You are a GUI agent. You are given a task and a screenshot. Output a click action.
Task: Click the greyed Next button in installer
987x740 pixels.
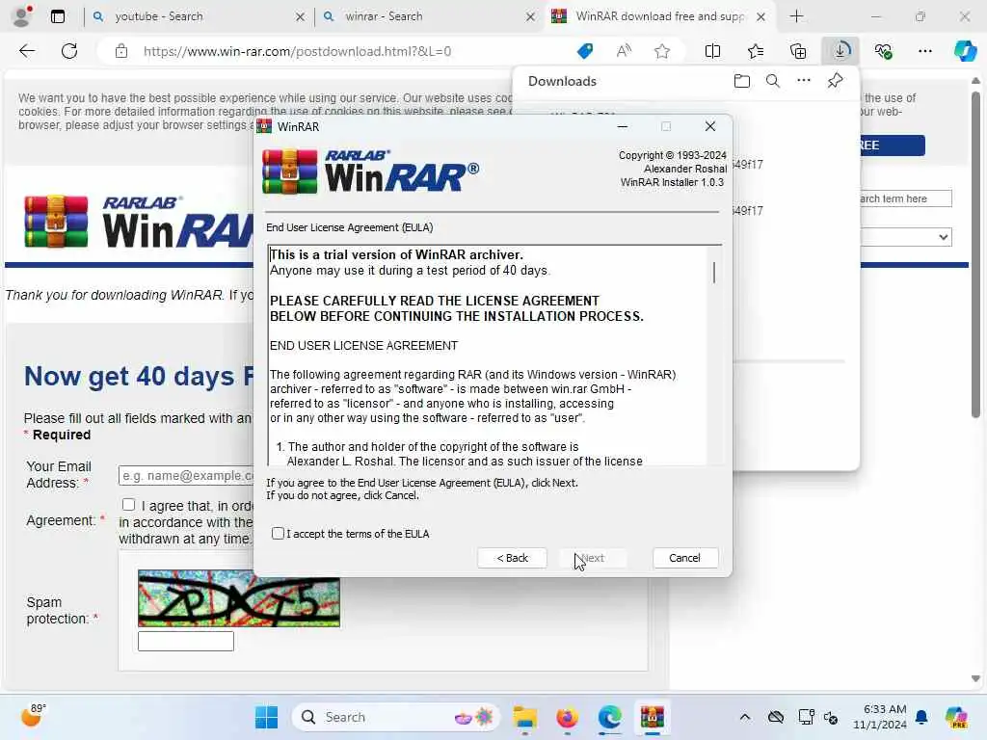point(593,558)
